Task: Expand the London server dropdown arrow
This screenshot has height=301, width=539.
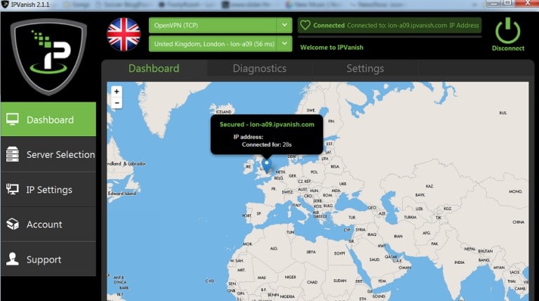Action: (x=284, y=44)
